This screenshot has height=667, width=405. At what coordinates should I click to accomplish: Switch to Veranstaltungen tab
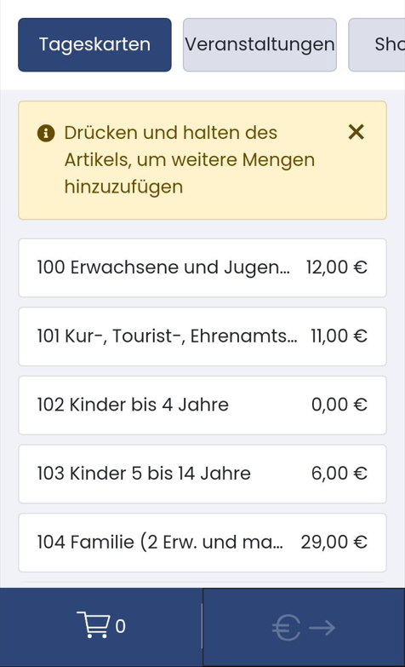tap(260, 44)
